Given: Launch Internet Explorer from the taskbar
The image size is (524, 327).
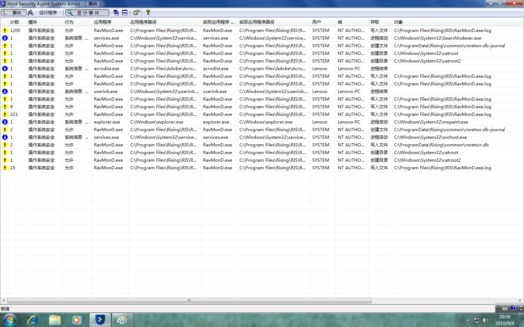Looking at the screenshot, I should [32, 320].
